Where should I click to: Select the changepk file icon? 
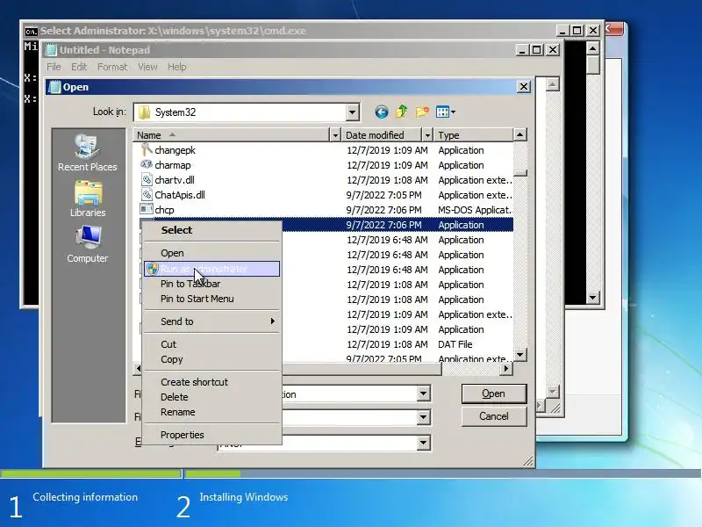coord(147,149)
